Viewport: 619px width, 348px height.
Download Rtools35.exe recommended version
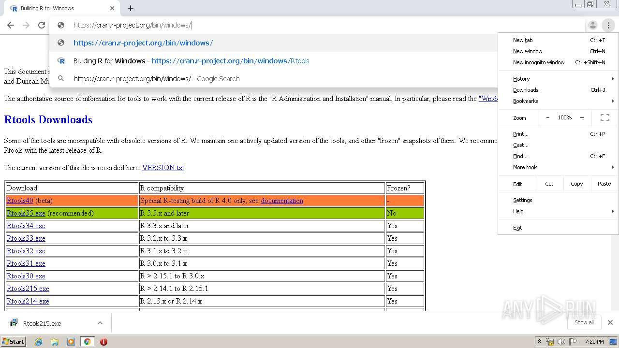pyautogui.click(x=26, y=213)
